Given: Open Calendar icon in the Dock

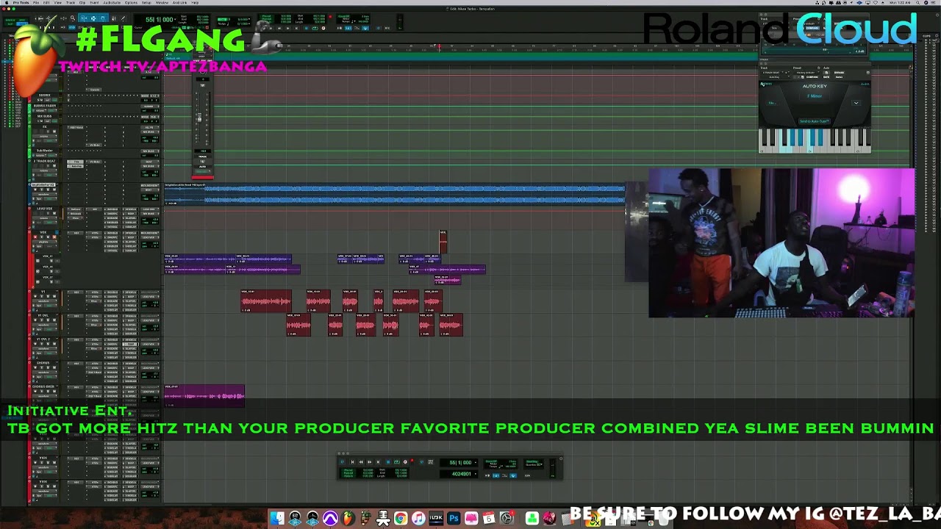Looking at the screenshot, I should click(489, 519).
